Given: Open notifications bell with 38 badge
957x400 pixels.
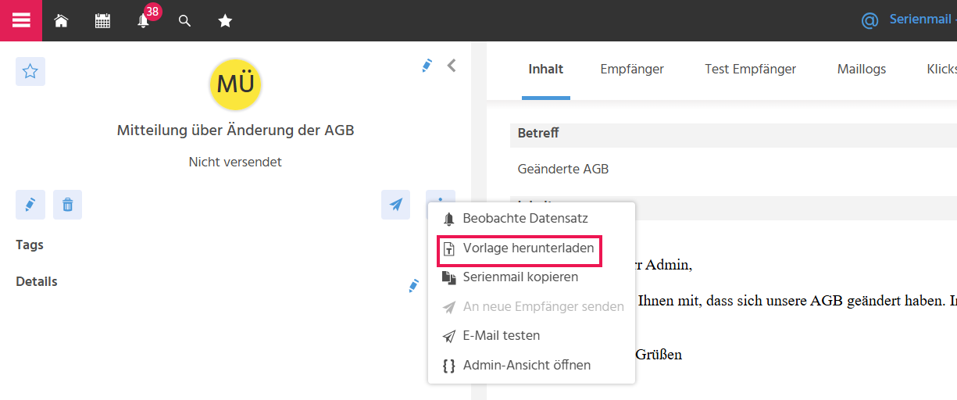Looking at the screenshot, I should 144,21.
